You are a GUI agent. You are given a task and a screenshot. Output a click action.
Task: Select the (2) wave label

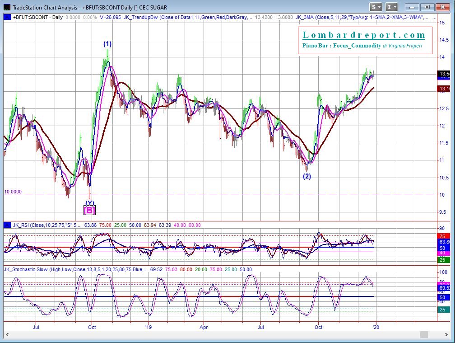[307, 176]
